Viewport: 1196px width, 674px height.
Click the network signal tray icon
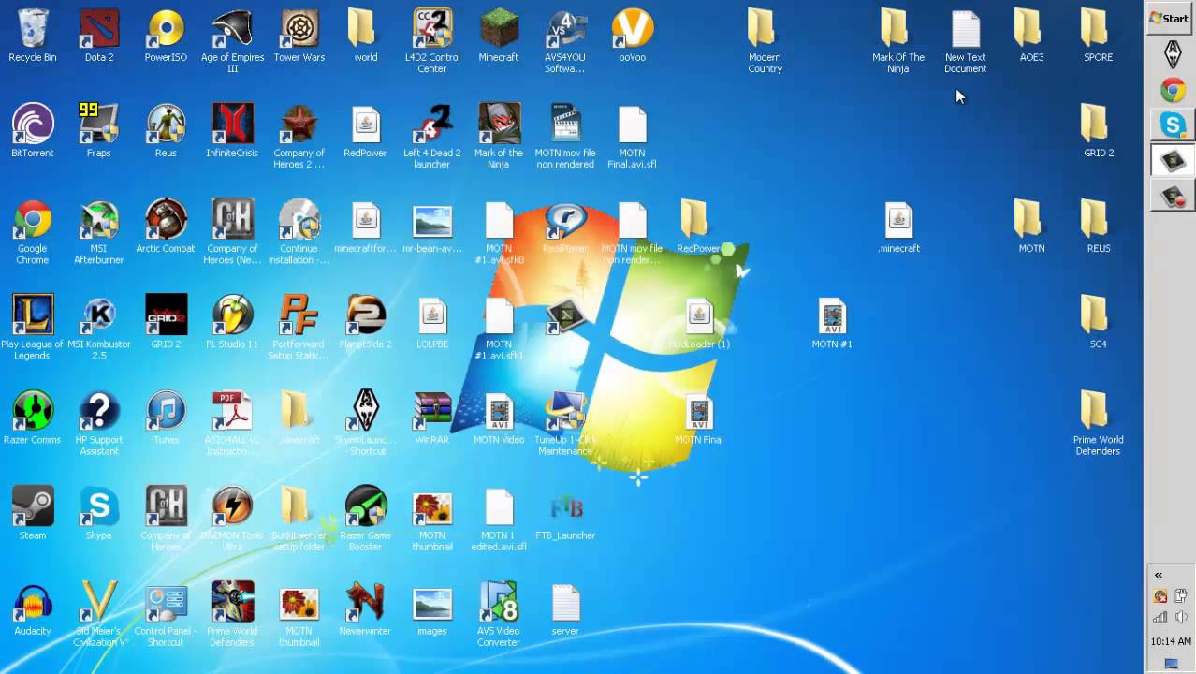point(1160,617)
